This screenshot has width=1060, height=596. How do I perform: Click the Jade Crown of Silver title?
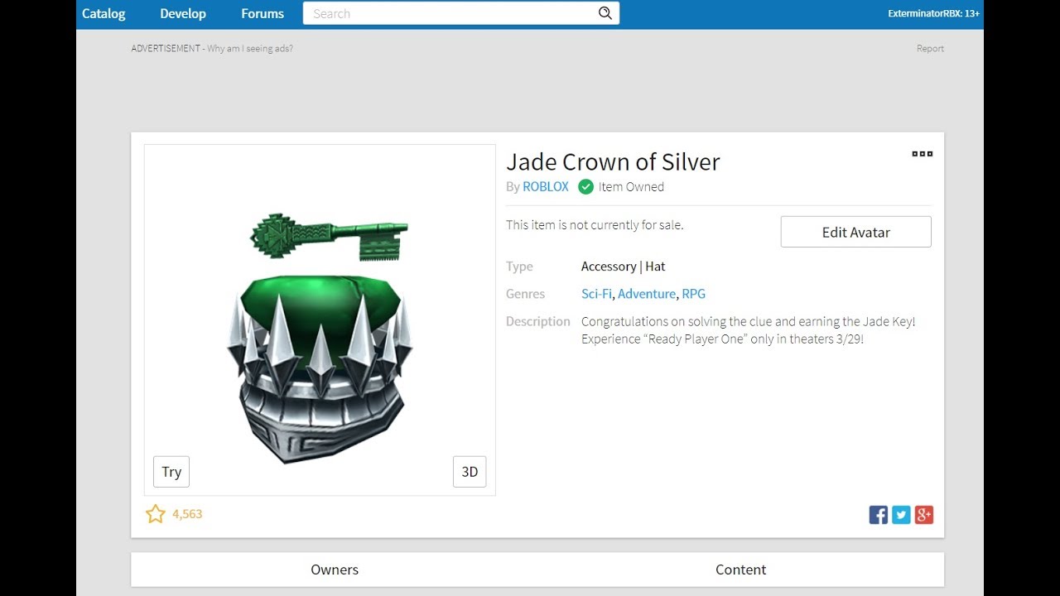pos(613,161)
